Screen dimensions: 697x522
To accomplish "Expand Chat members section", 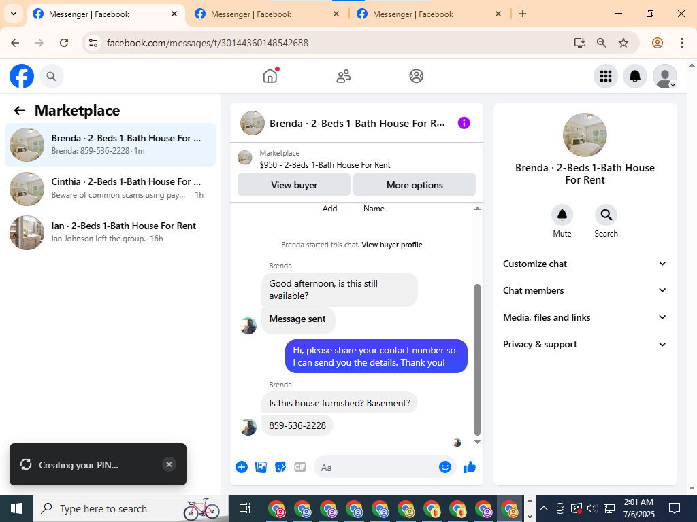I will (x=585, y=290).
